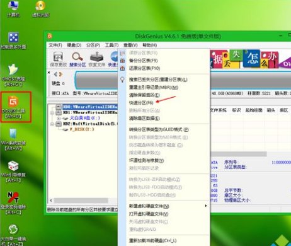Open the 文件(F) menu
Viewport: 291px width, 246px height.
55,45
